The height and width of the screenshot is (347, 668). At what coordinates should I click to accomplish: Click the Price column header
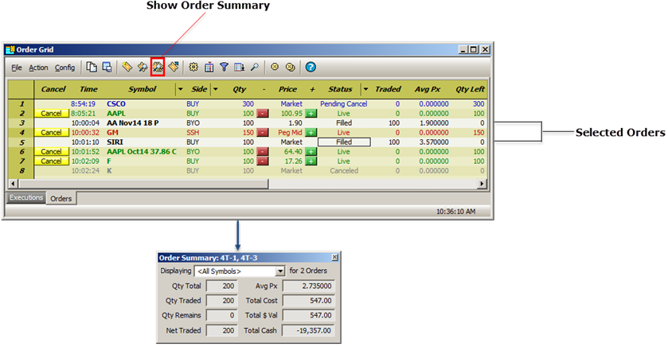(287, 89)
